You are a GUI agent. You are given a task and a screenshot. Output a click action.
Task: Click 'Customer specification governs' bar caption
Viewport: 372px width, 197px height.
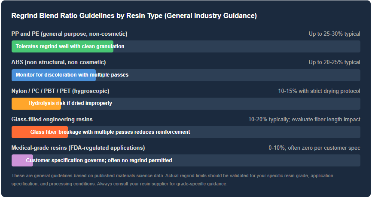(99, 160)
